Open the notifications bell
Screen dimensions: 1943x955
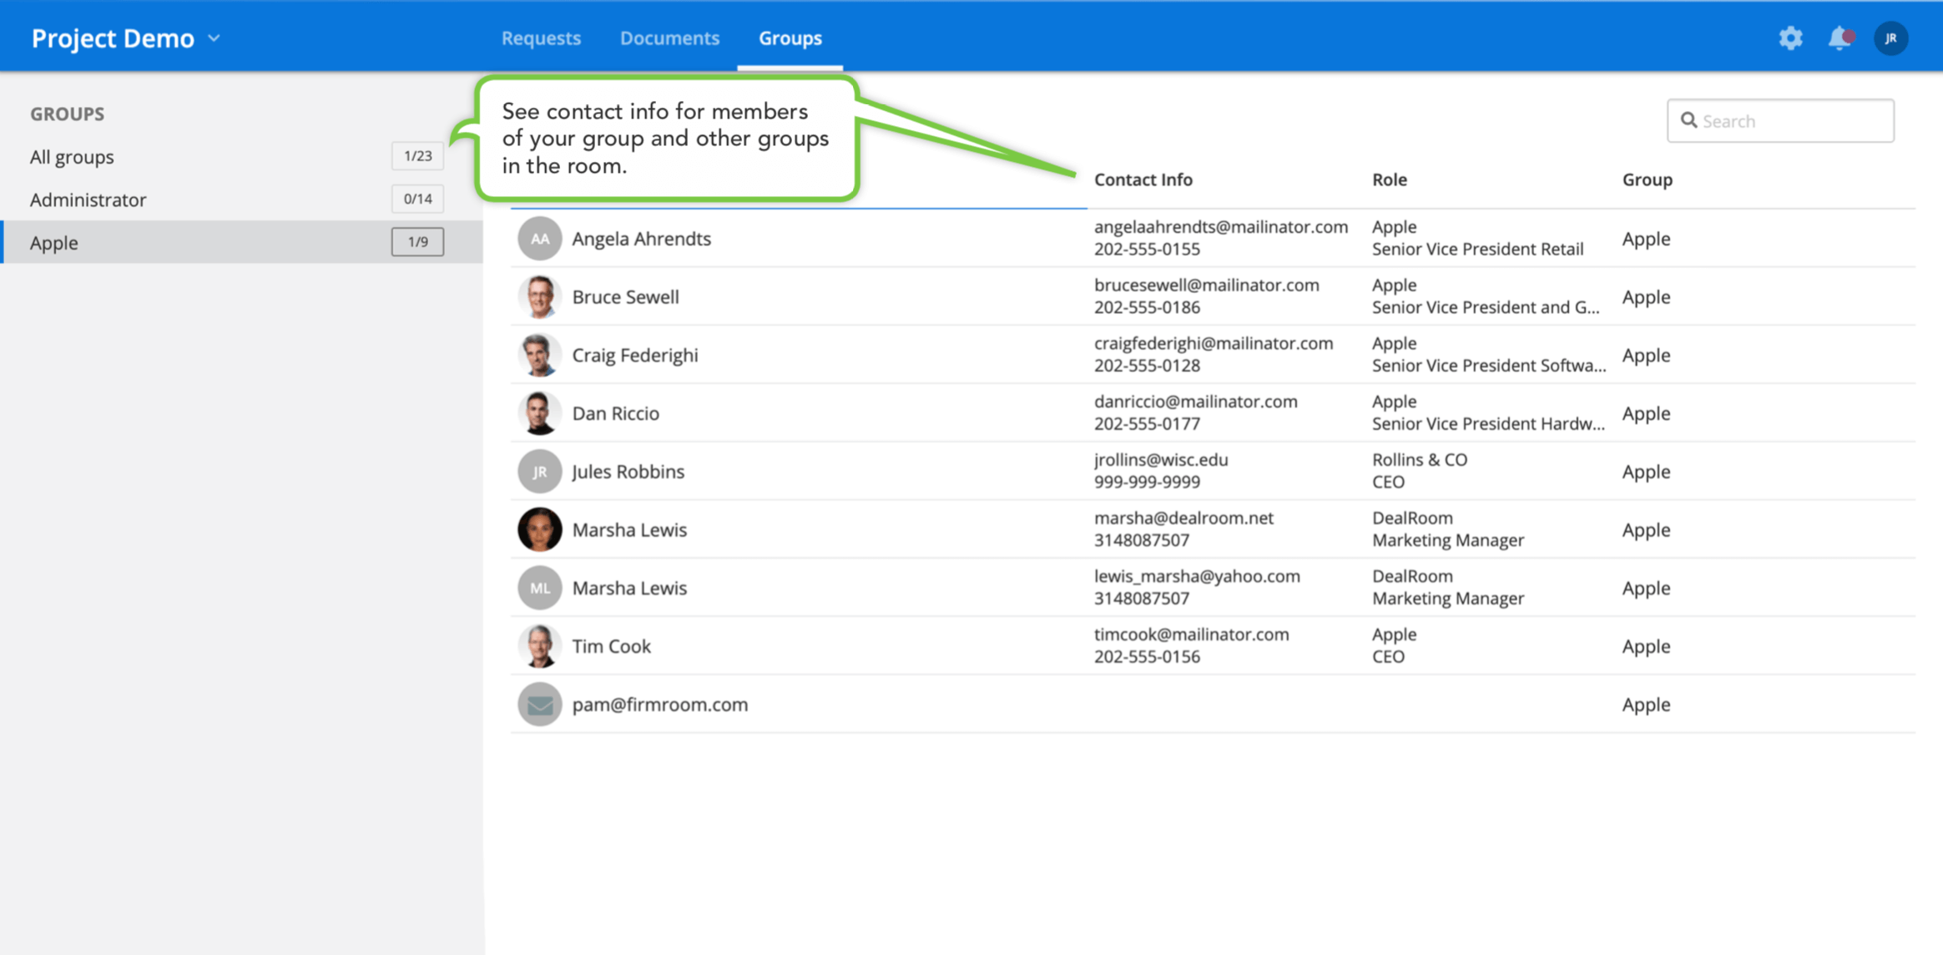pyautogui.click(x=1840, y=38)
